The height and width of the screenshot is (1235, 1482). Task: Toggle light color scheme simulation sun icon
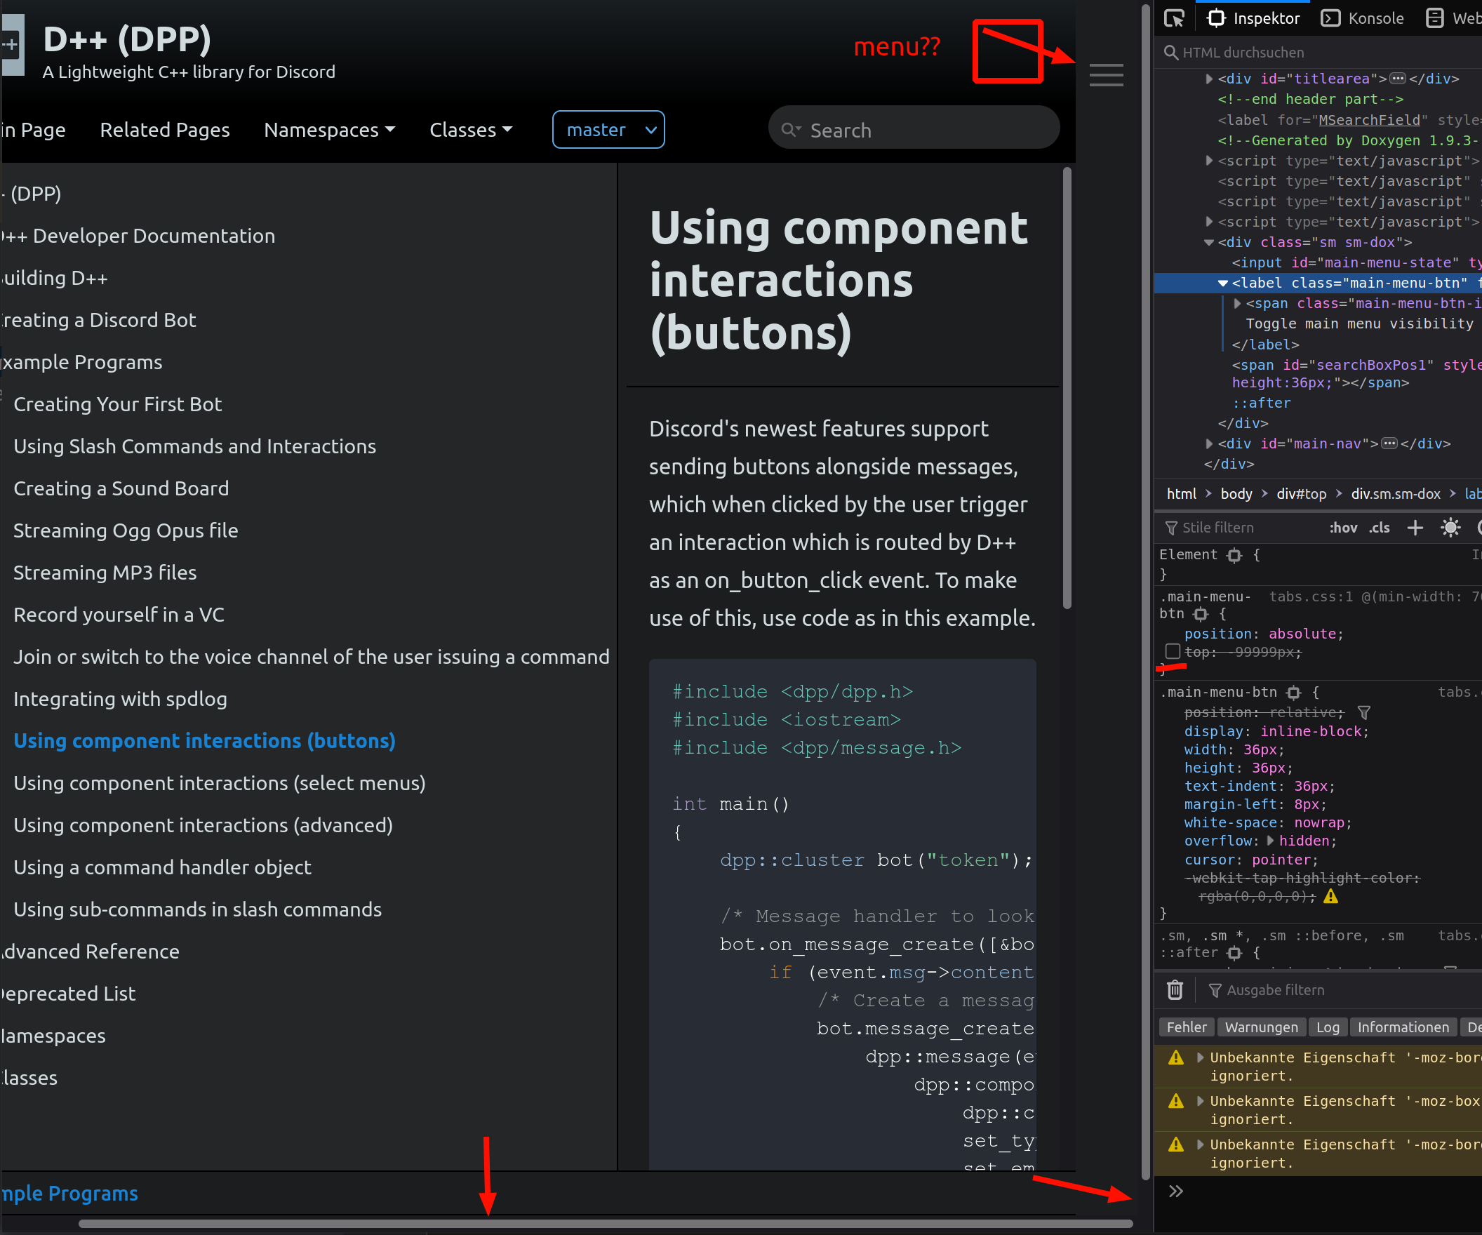[1450, 528]
